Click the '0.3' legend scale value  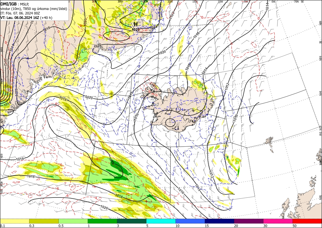(x=32, y=226)
